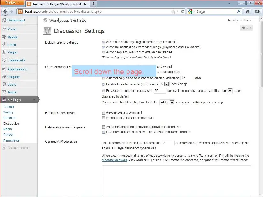263x197 pixels.
Task: Open the Writing settings submenu
Action: (x=8, y=112)
